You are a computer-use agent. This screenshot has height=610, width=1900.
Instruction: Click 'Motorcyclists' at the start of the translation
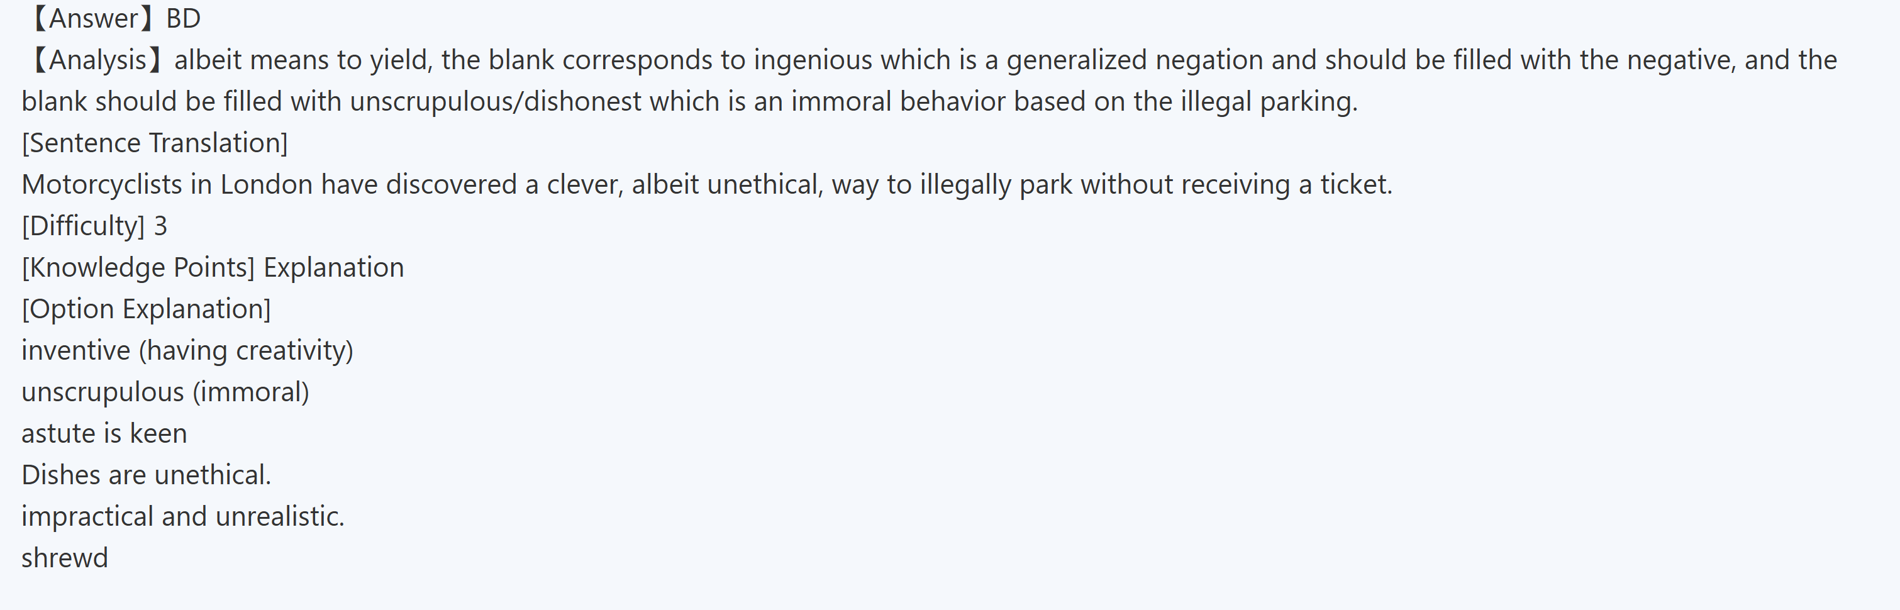pyautogui.click(x=102, y=184)
